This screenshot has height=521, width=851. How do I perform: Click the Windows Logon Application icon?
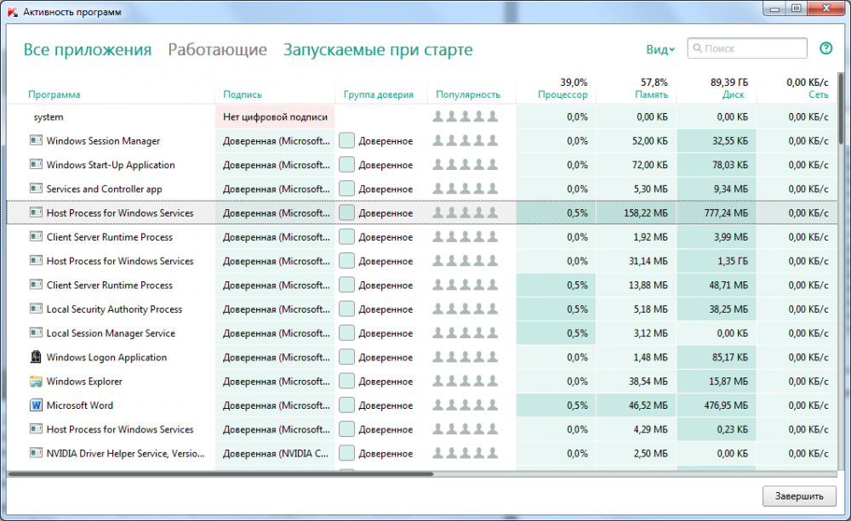coord(36,358)
